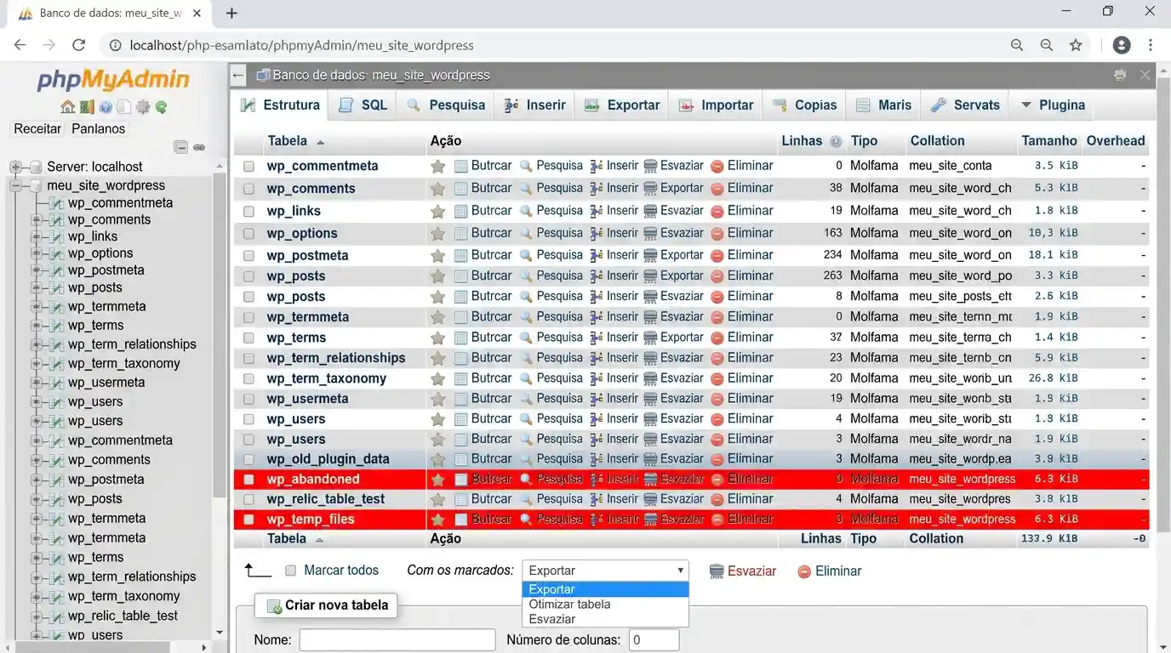Viewport: 1171px width, 653px height.
Task: Tick the wp_links row checkbox
Action: (248, 211)
